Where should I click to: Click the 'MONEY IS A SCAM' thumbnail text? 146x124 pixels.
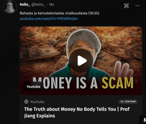coord(83,83)
